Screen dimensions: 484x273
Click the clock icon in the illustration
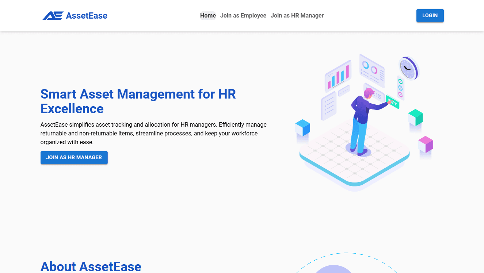[x=408, y=68]
